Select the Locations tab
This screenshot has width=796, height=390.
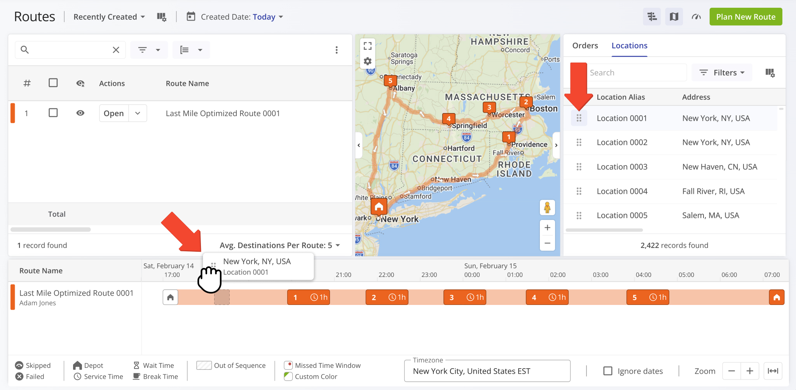click(x=629, y=45)
